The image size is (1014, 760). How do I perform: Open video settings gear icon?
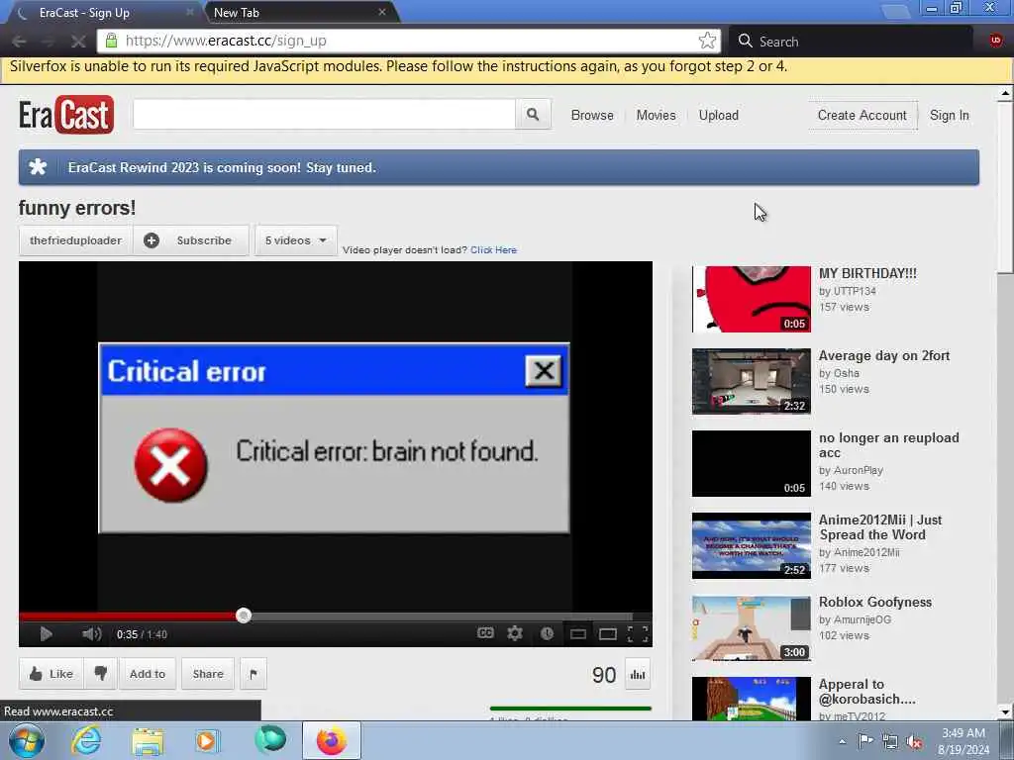click(515, 633)
